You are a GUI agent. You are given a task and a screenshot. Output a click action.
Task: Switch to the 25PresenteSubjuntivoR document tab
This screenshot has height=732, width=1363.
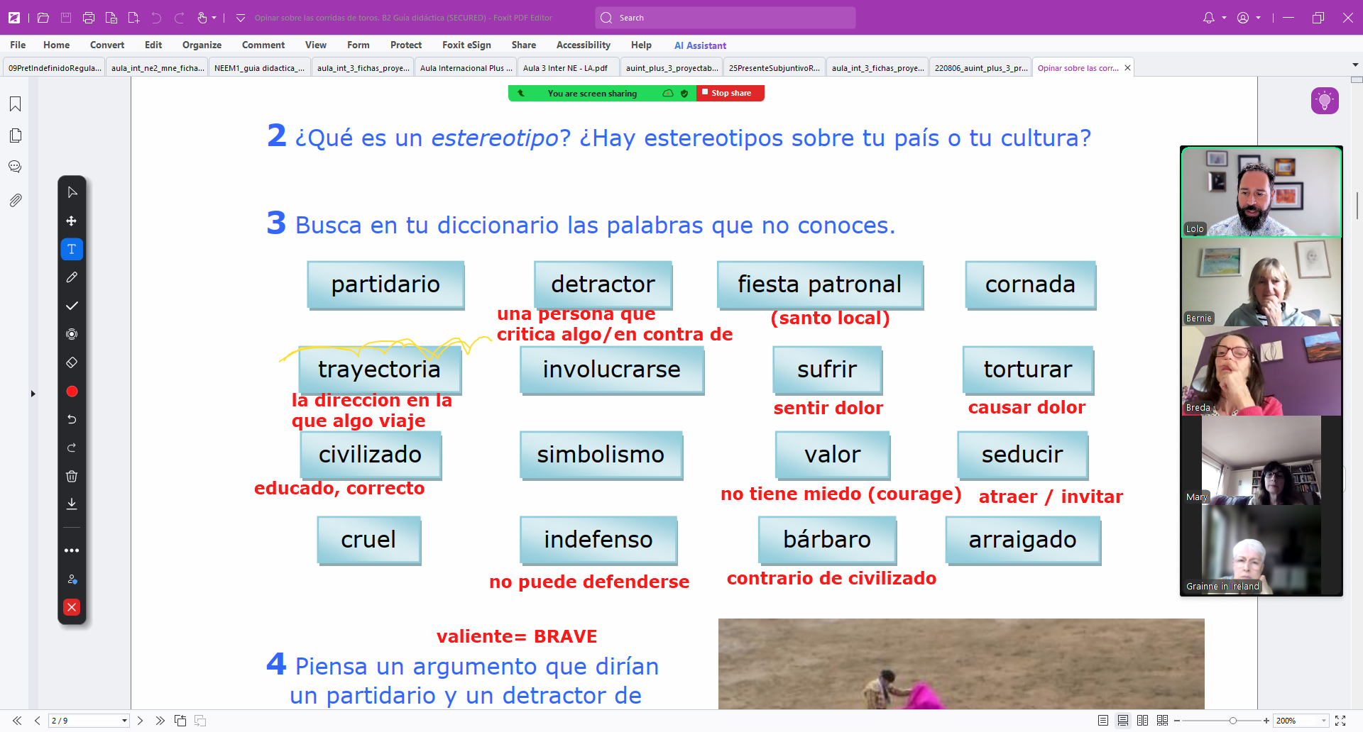click(774, 68)
